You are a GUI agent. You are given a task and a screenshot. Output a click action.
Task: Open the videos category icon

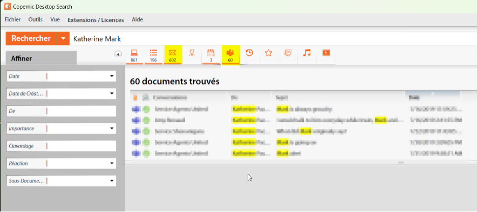pos(326,53)
